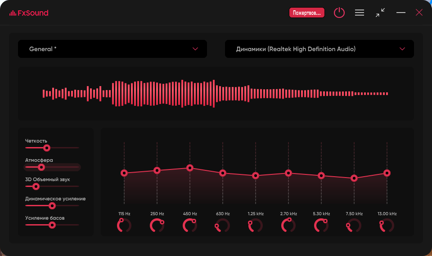Select the 13.00 kHz equalizer band point
The image size is (432, 256).
[387, 173]
